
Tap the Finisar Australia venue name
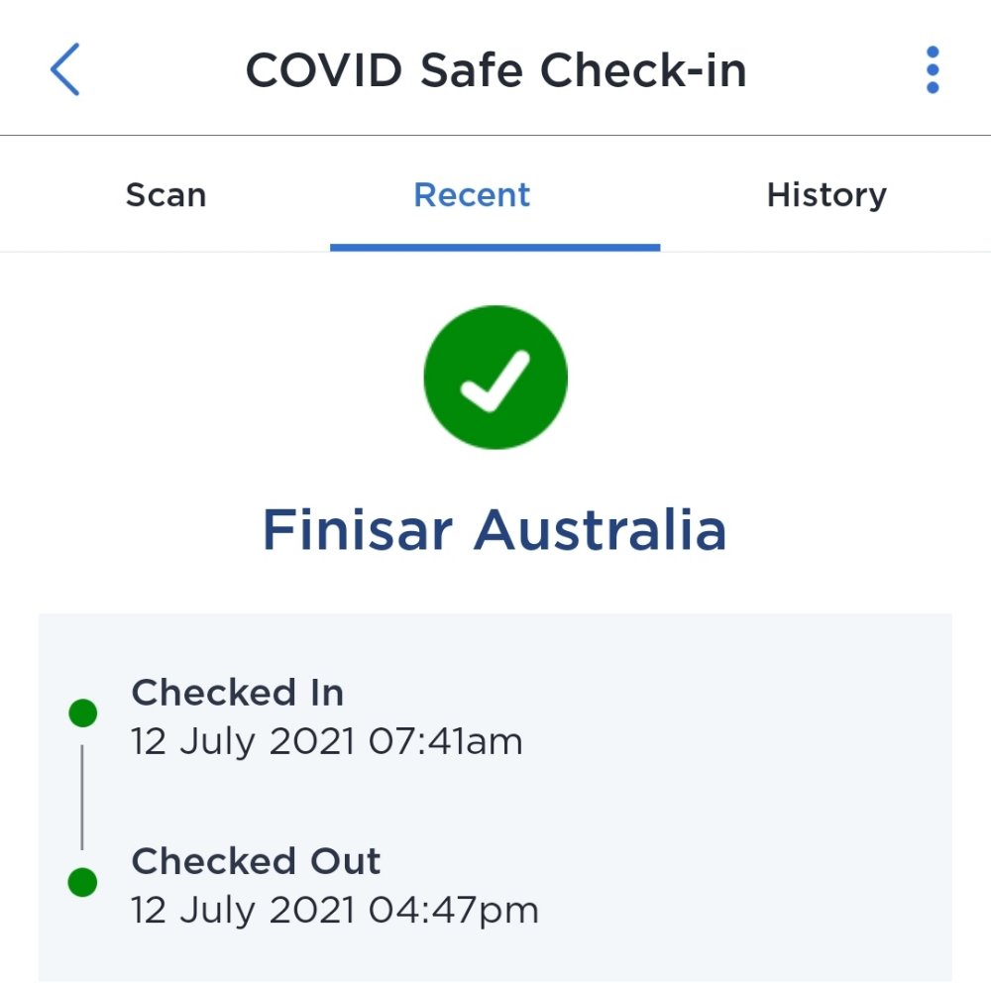[x=495, y=531]
